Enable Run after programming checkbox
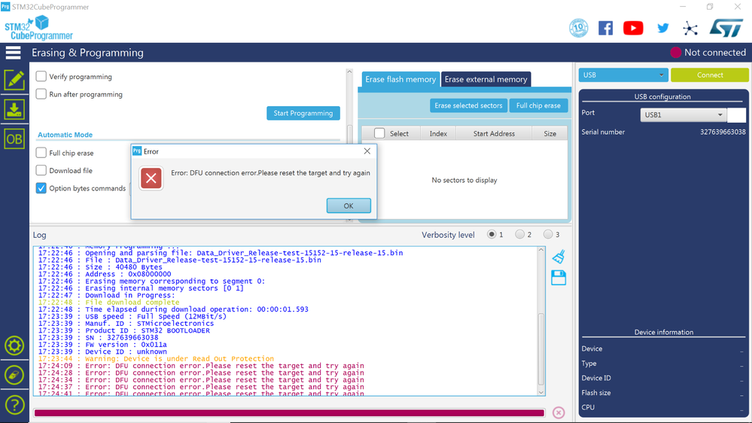The width and height of the screenshot is (752, 423). point(41,94)
